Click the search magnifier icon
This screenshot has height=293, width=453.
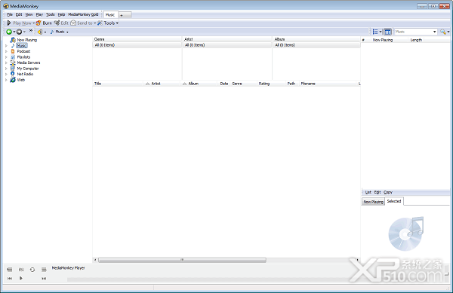(443, 32)
